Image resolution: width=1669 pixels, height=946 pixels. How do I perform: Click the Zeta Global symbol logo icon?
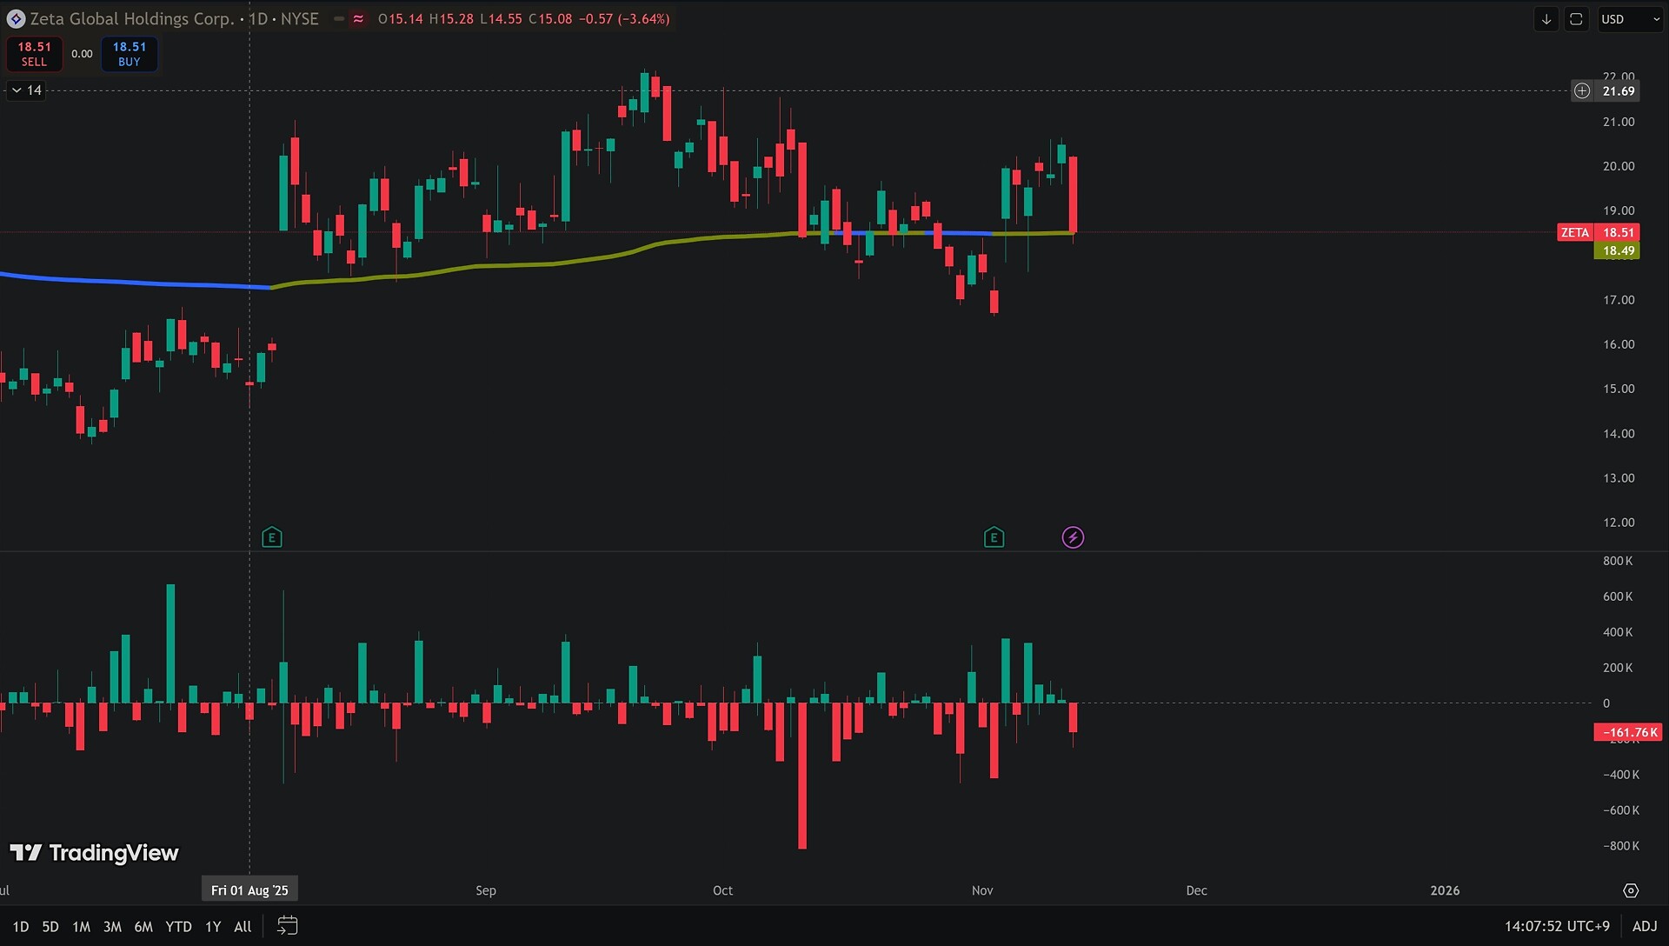(16, 18)
